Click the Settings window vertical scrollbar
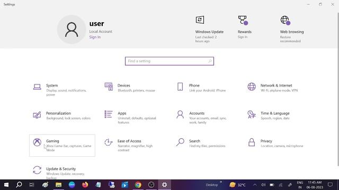 [338, 89]
